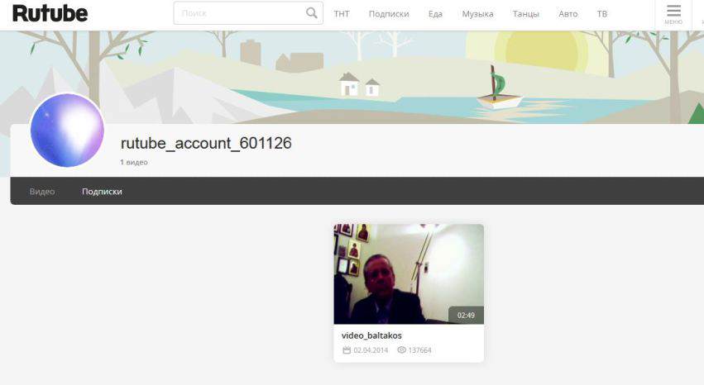Click the eye views icon
The width and height of the screenshot is (704, 385).
401,350
